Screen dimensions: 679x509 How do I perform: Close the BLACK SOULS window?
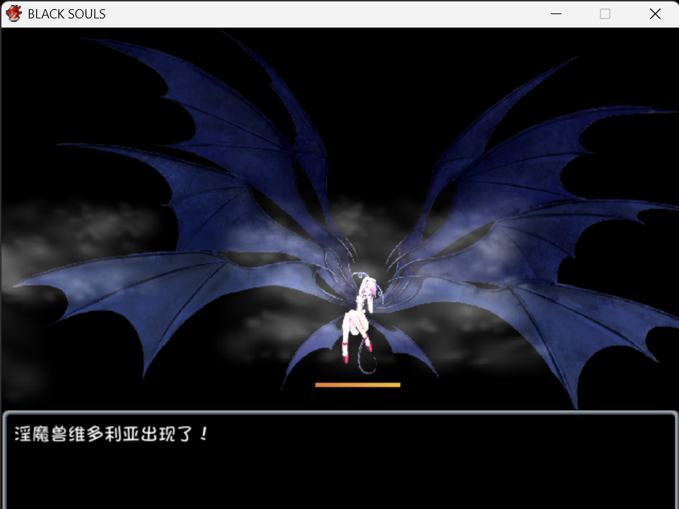click(x=655, y=14)
